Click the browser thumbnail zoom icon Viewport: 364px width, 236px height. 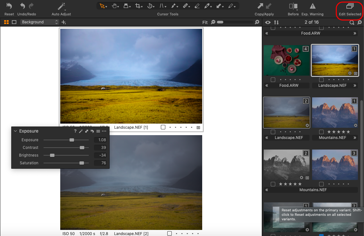(x=360, y=22)
